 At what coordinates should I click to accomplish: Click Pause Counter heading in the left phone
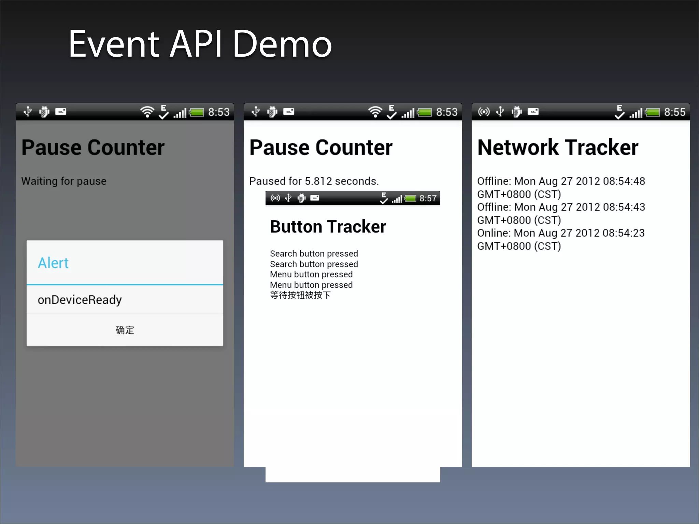(93, 147)
